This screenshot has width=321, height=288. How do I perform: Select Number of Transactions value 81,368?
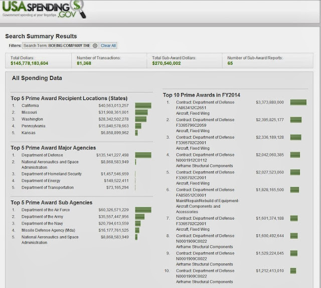click(84, 63)
